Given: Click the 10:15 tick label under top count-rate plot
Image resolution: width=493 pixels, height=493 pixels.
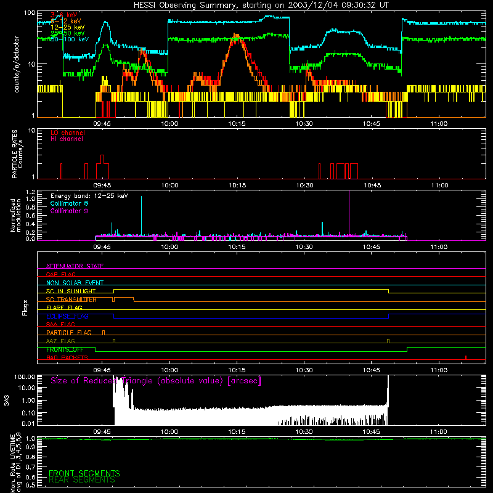Looking at the screenshot, I should click(x=237, y=124).
